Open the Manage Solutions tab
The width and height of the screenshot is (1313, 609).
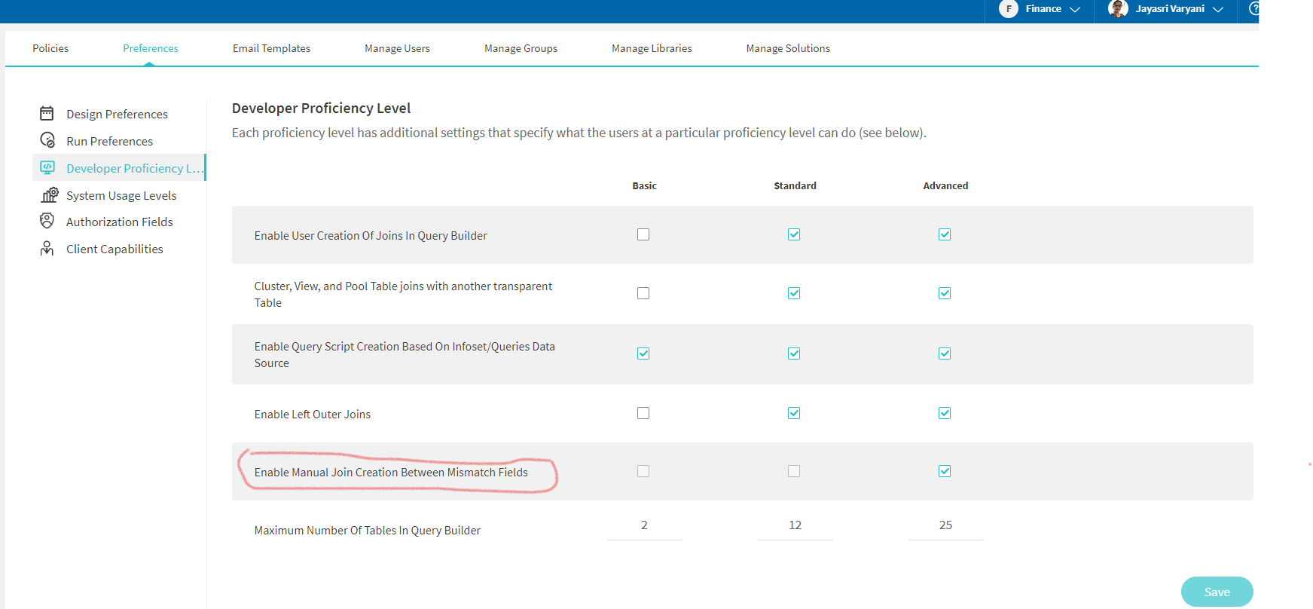[788, 48]
